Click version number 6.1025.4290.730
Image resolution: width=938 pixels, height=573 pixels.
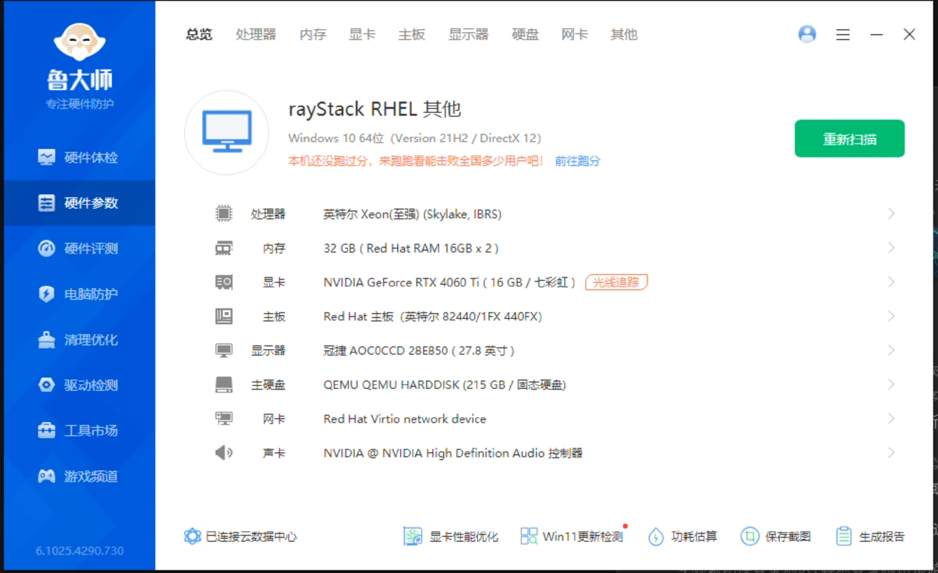[80, 551]
